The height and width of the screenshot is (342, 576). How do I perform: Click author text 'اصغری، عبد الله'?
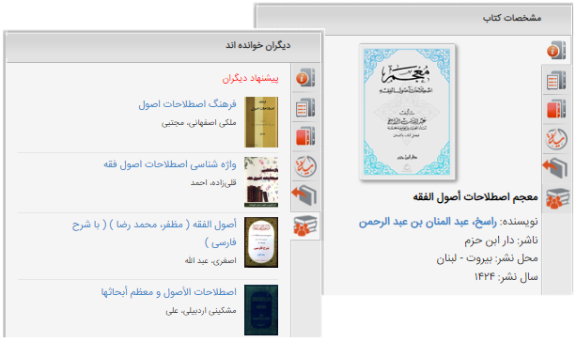click(x=210, y=261)
